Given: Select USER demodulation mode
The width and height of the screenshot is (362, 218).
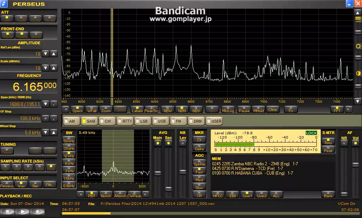Looking at the screenshot, I should point(214,121).
